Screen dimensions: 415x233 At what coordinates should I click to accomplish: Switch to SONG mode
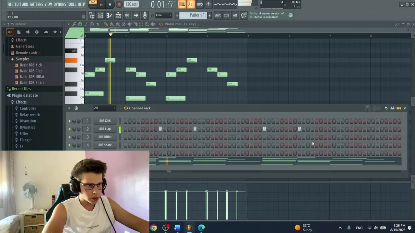click(93, 6)
